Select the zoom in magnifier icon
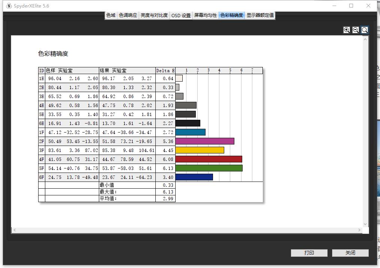380x268 pixels. [346, 30]
